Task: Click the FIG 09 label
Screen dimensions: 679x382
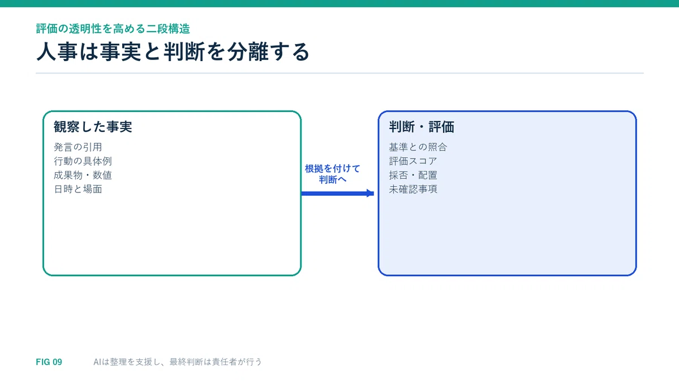Action: pyautogui.click(x=49, y=362)
